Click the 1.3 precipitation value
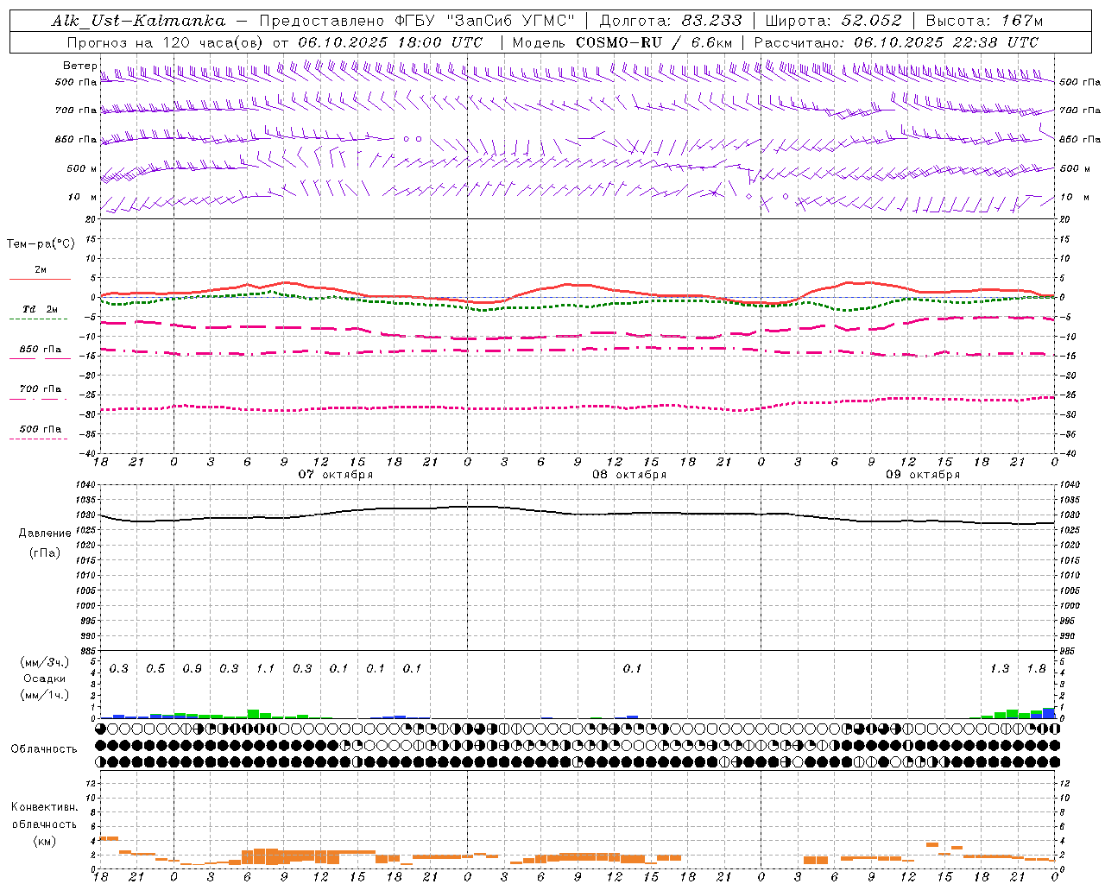 [1000, 669]
